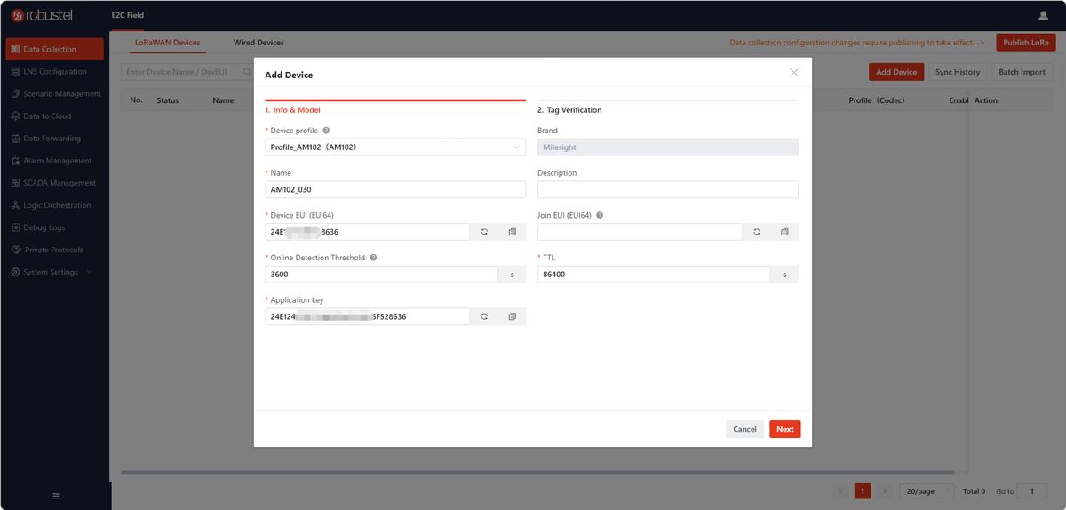1066x510 pixels.
Task: Switch to Wired Devices tab
Action: point(259,42)
